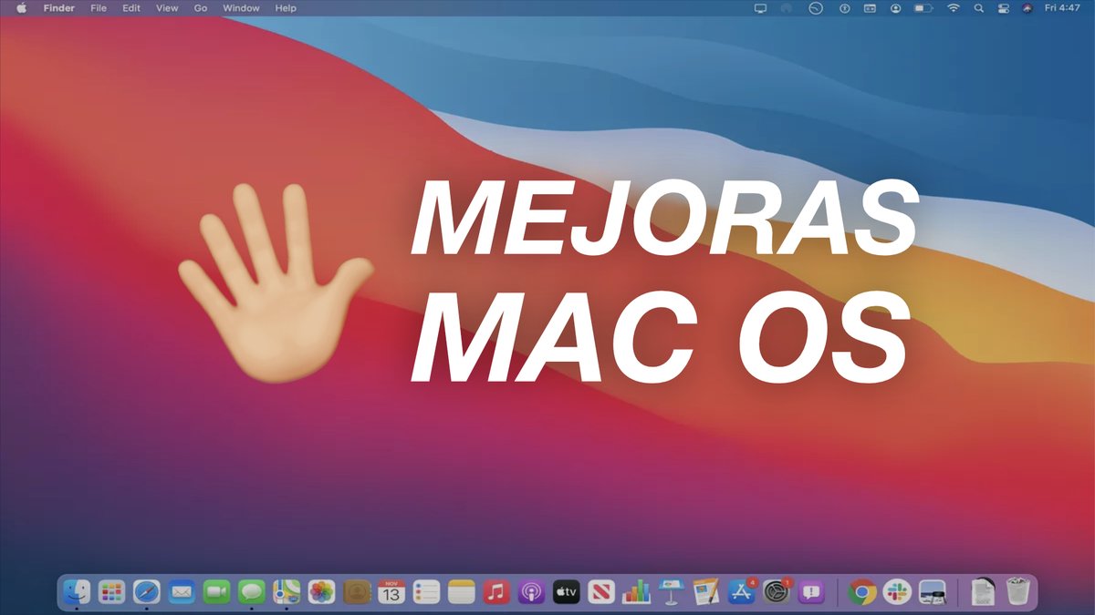Open the Apple menu

(21, 8)
